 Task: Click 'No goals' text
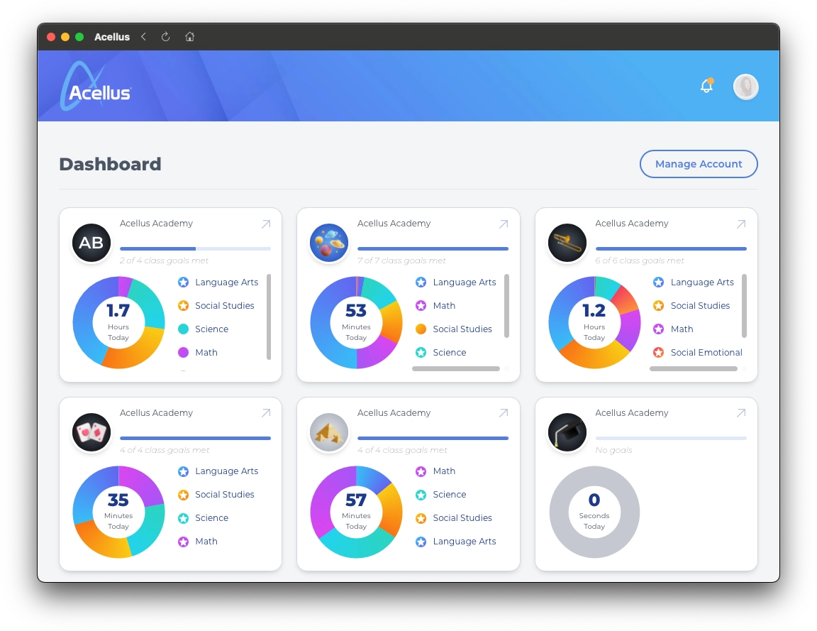pos(613,449)
